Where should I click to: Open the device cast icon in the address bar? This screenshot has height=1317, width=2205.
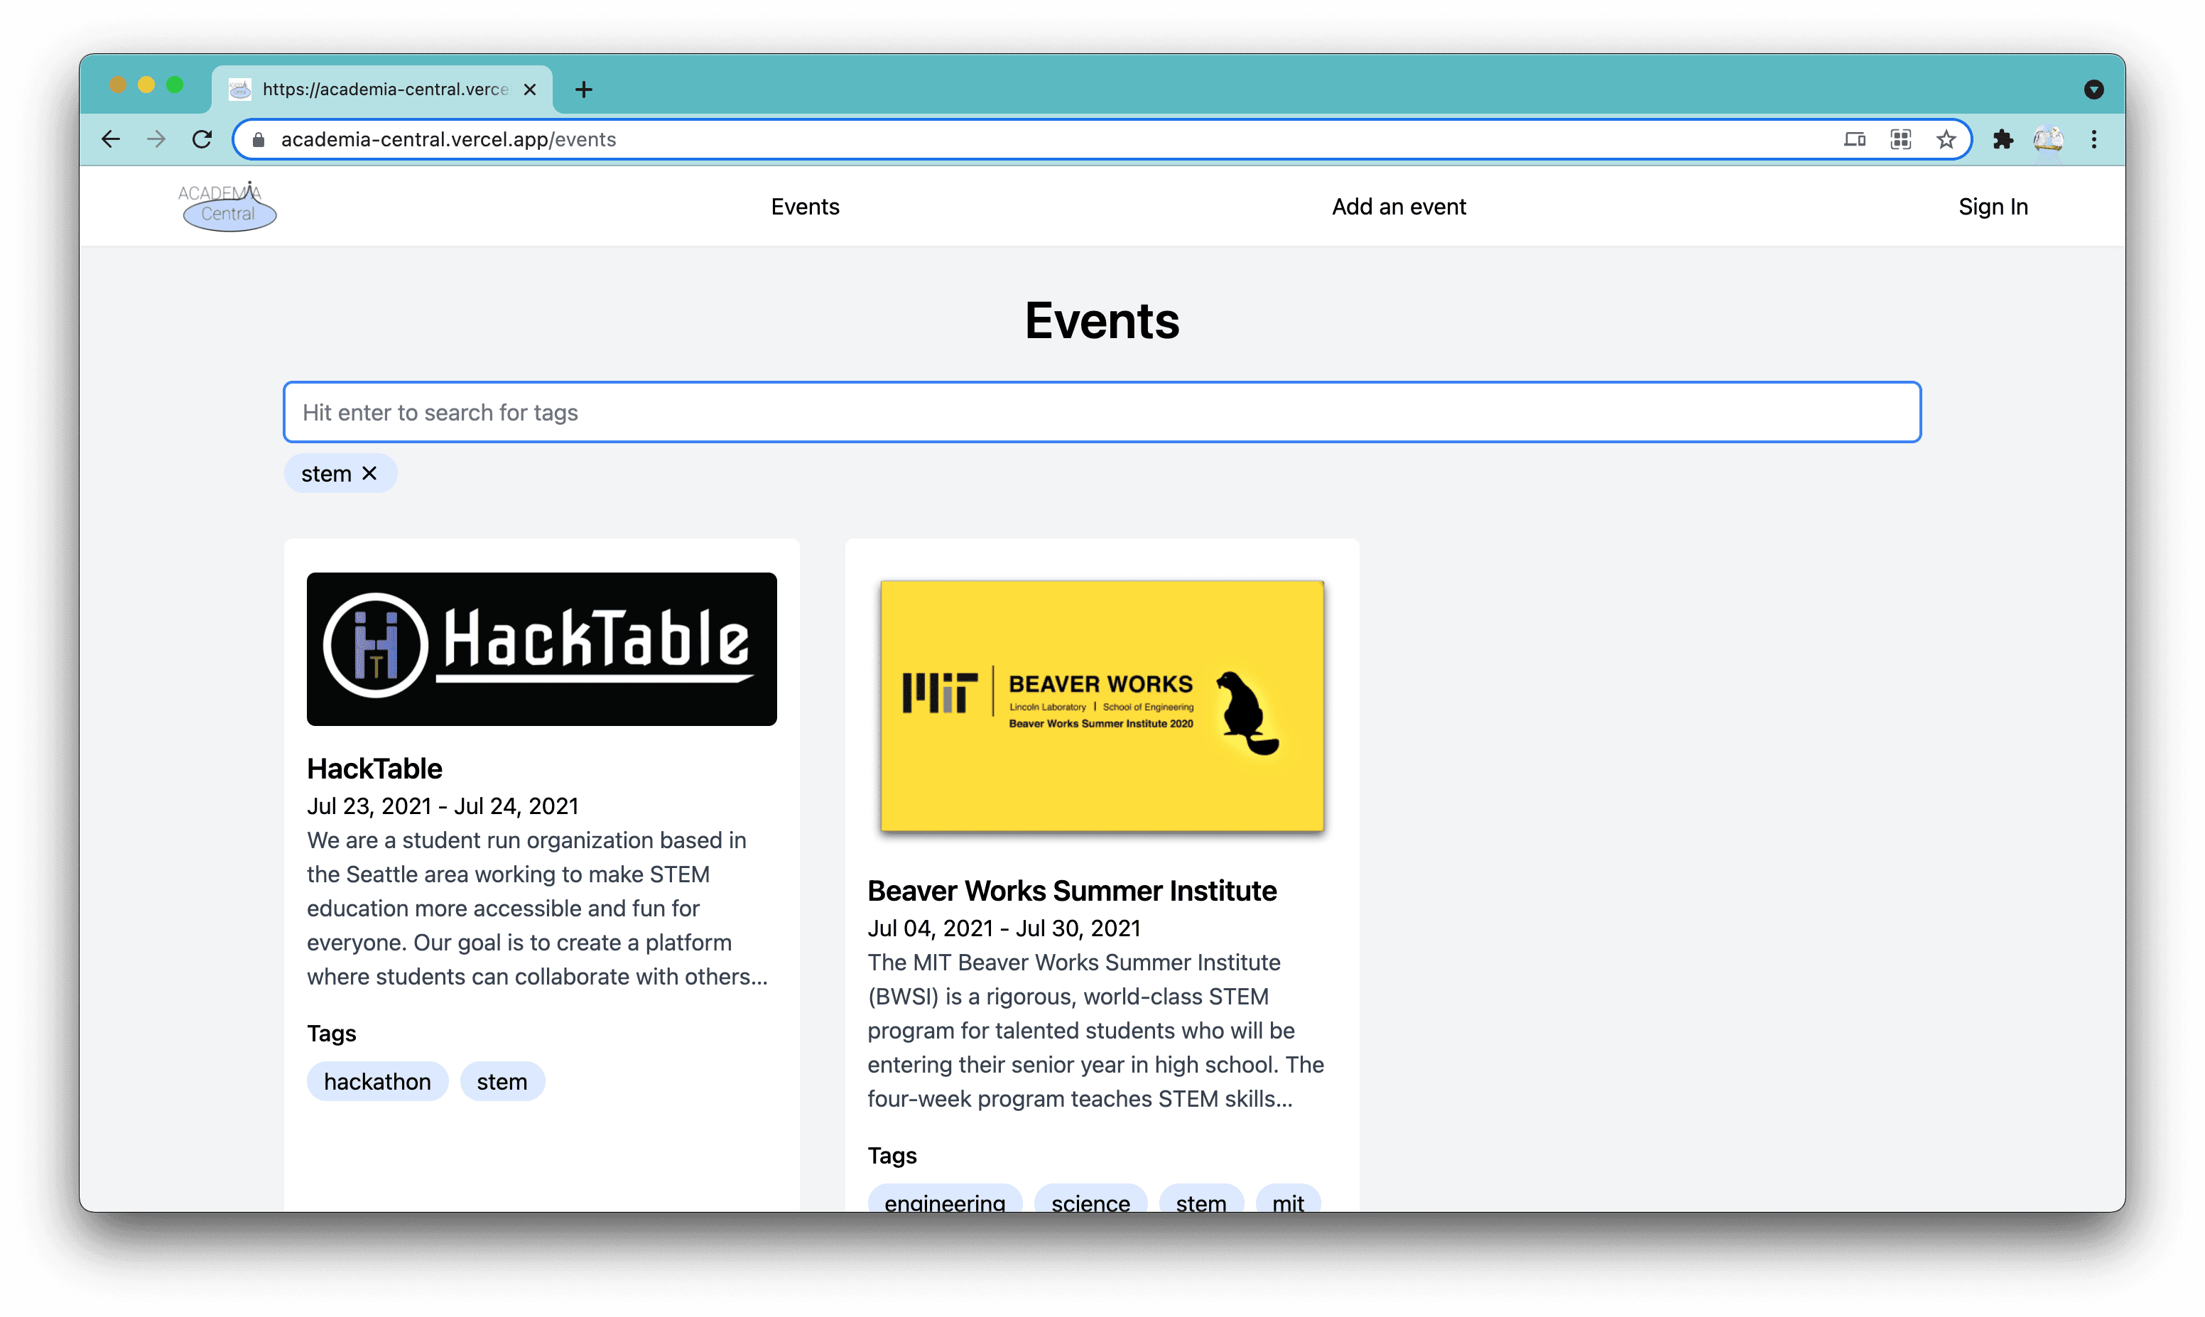pyautogui.click(x=1855, y=139)
